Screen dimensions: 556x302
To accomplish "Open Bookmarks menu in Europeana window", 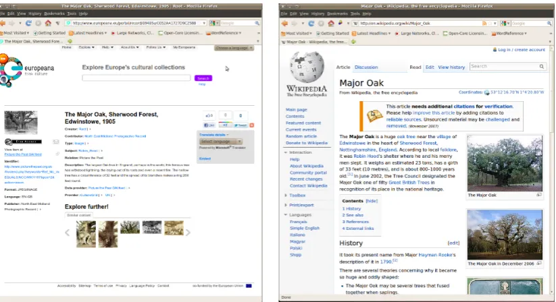I will pos(54,13).
